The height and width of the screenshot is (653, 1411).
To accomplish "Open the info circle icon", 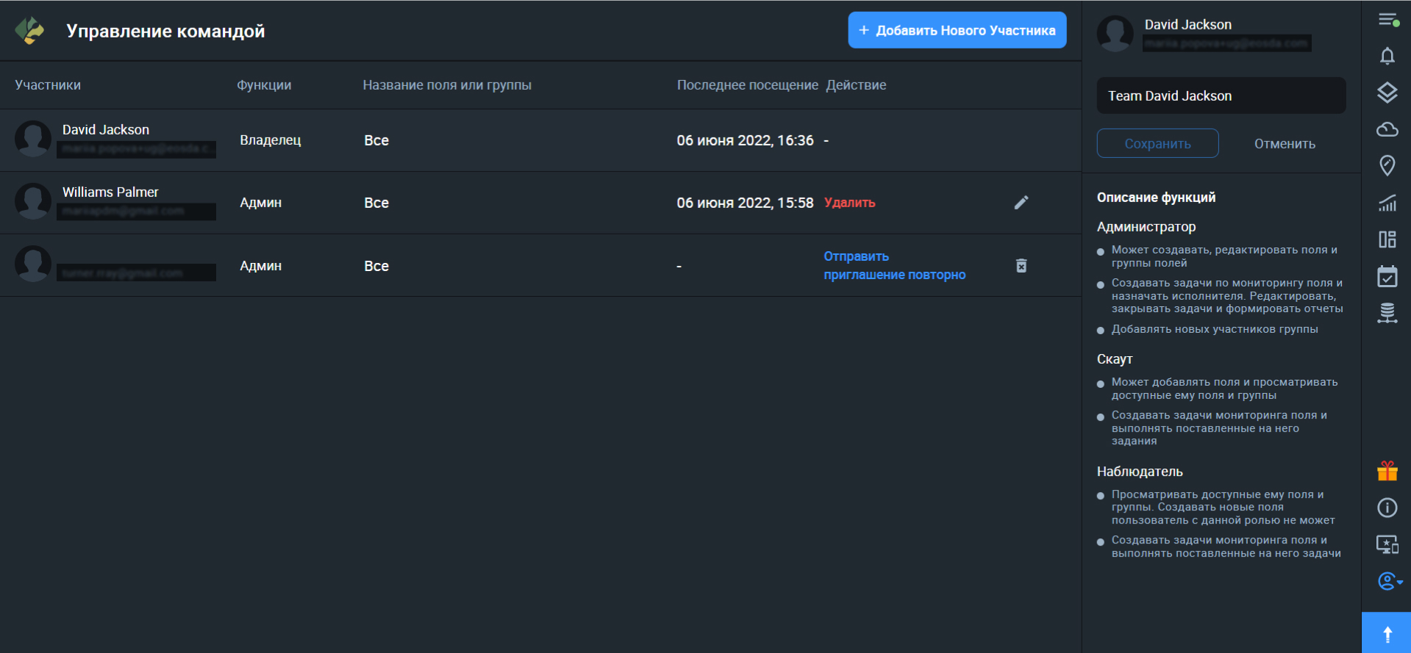I will (1387, 508).
